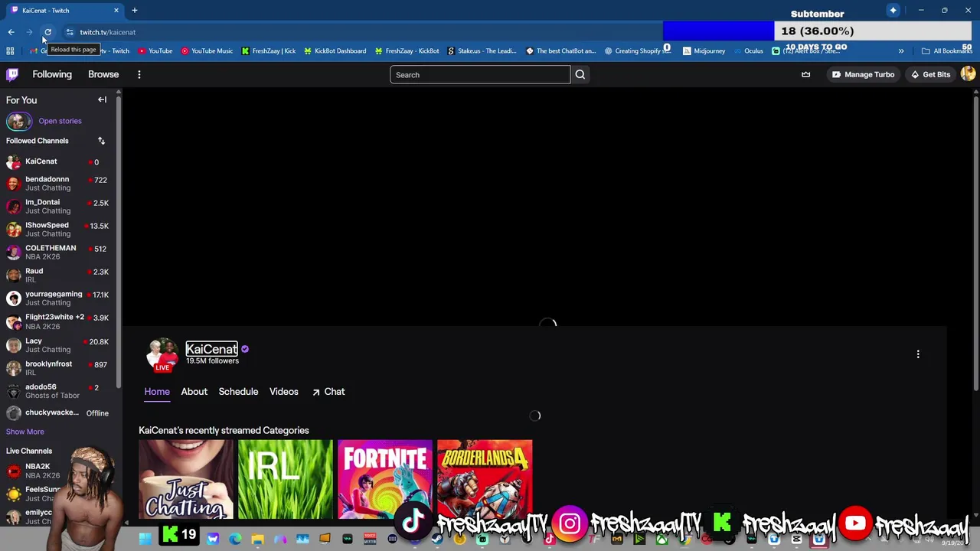Open the IRL category thumbnail
This screenshot has width=980, height=551.
point(286,479)
